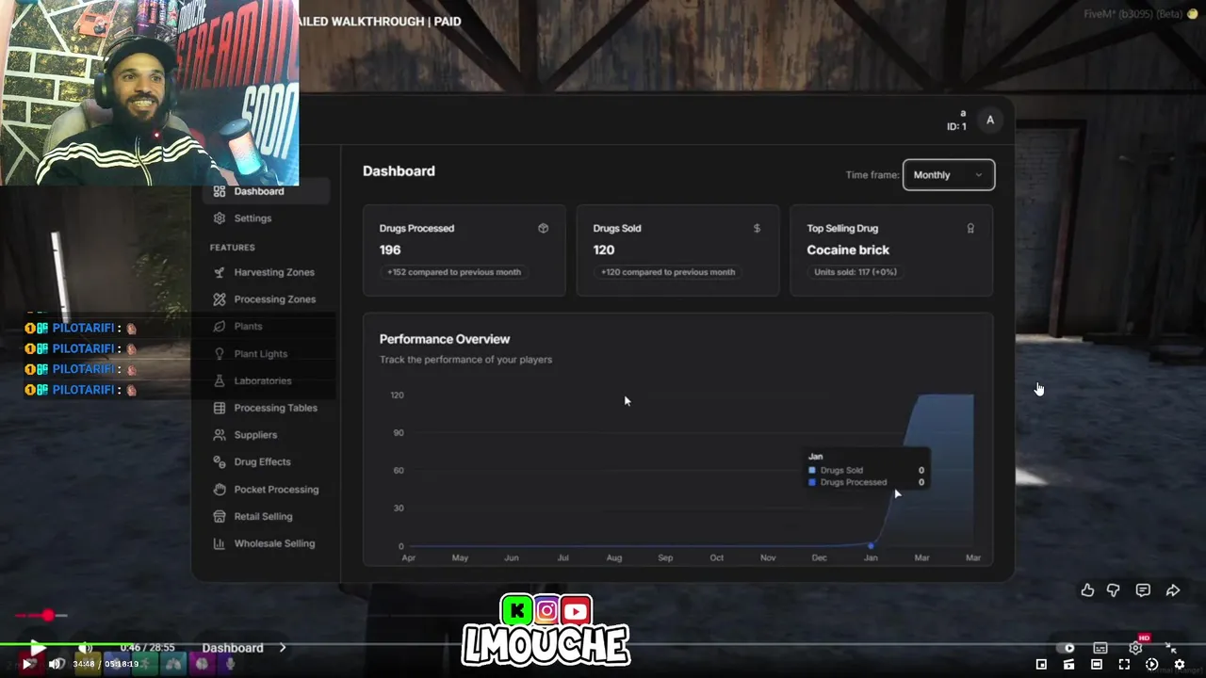Dislike the video with thumbs-down
This screenshot has height=678, width=1206.
coord(1114,590)
